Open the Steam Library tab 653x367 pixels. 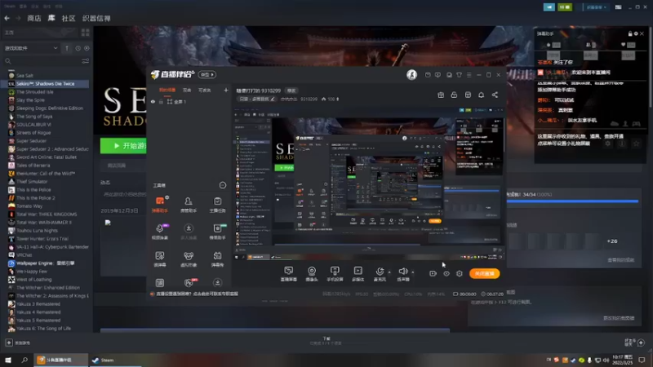[51, 18]
